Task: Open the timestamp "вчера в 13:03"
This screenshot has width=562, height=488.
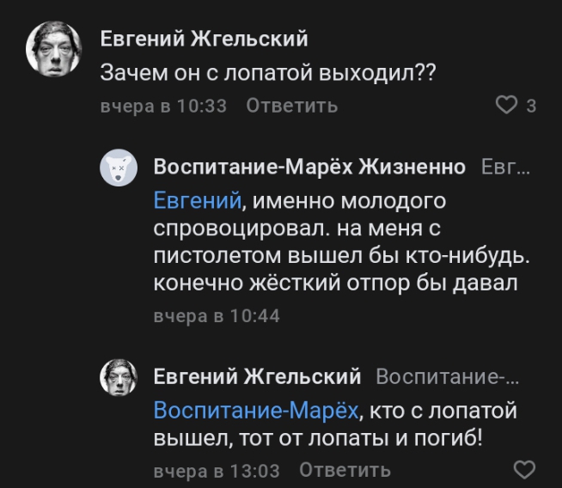Action: [x=217, y=470]
